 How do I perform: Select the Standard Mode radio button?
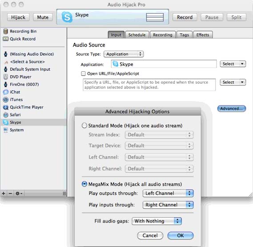(84, 126)
